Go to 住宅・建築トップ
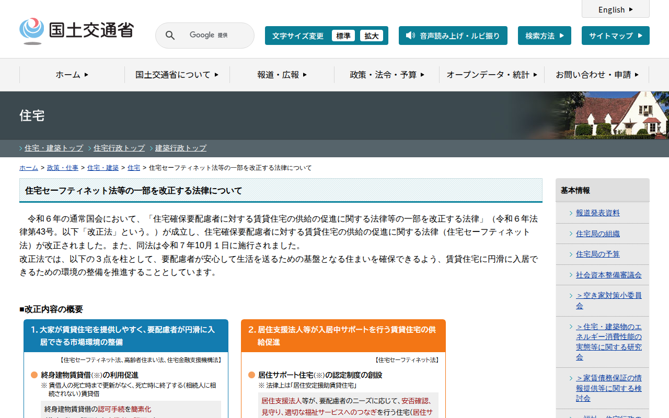669x418 pixels. click(x=54, y=148)
